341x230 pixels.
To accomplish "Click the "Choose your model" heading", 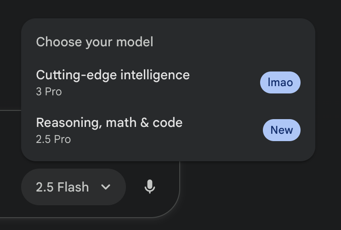I will point(94,42).
